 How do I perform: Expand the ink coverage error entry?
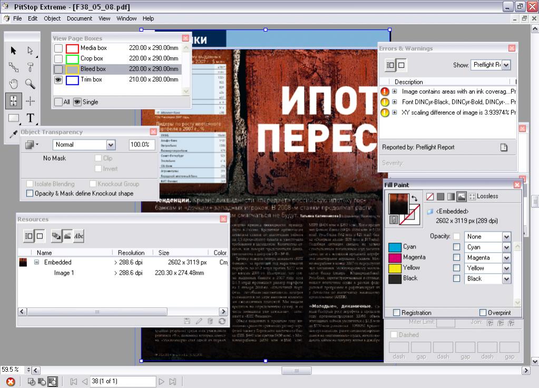[394, 91]
